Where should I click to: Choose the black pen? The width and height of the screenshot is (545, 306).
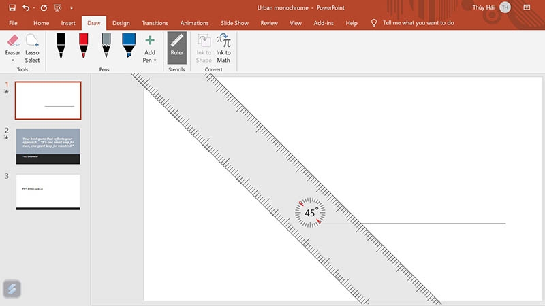click(x=61, y=46)
